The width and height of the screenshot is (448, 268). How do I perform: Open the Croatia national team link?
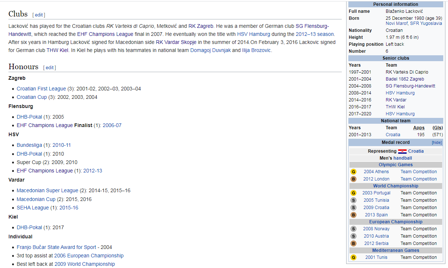[x=393, y=135]
